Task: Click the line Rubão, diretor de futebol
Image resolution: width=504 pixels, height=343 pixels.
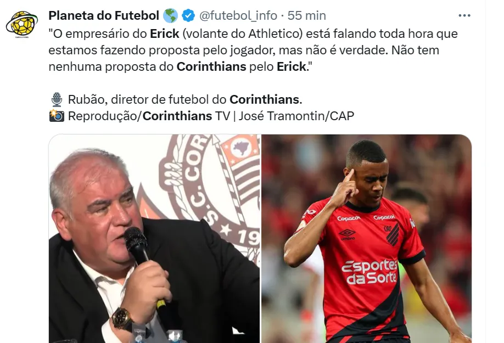Action: click(x=185, y=99)
